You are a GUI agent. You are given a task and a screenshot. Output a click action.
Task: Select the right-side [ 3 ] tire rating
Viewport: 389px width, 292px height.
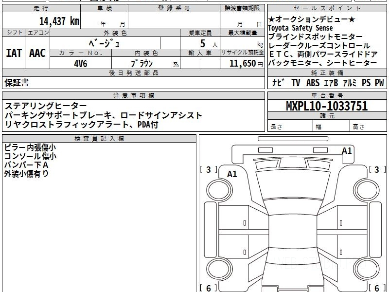coord(377,169)
